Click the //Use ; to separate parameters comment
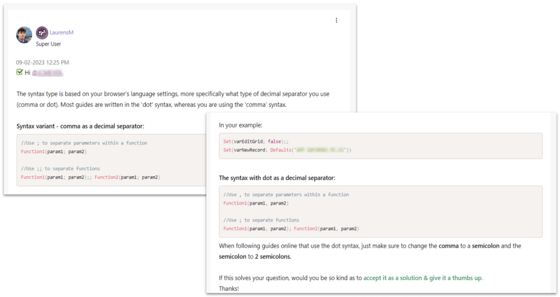560x297 pixels. (x=84, y=143)
